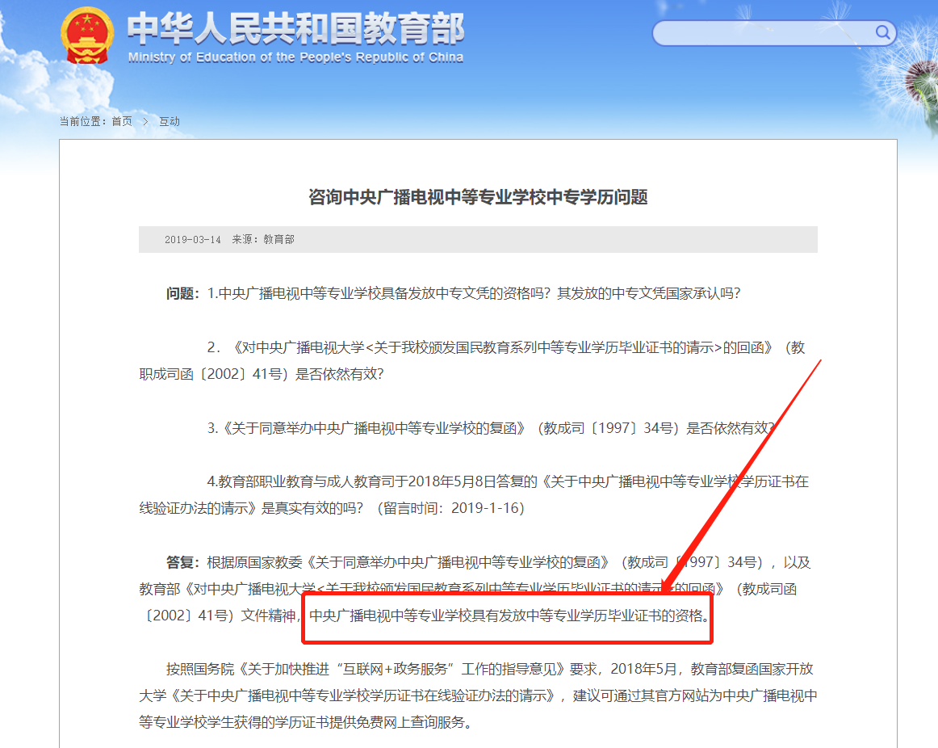Click the 问题： label
Viewport: 938px width, 748px height.
(182, 293)
